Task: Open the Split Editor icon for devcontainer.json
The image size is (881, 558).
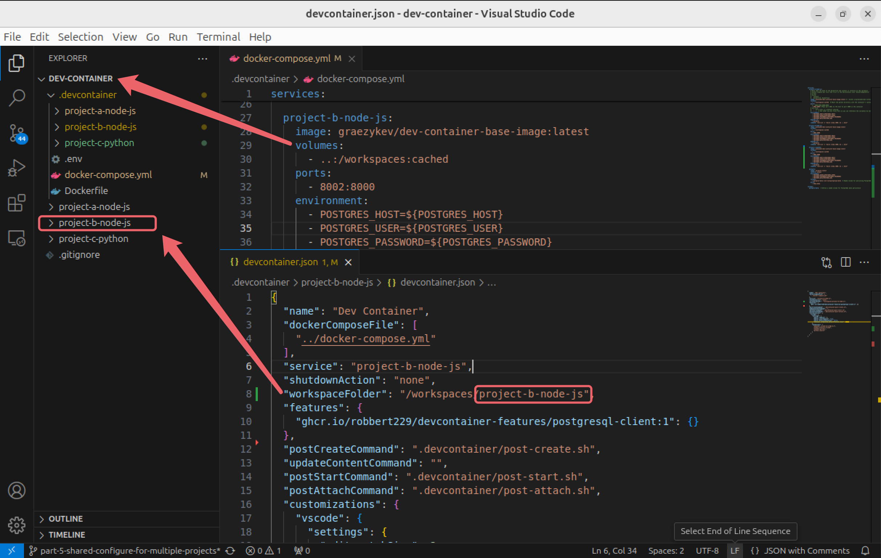Action: click(x=845, y=262)
